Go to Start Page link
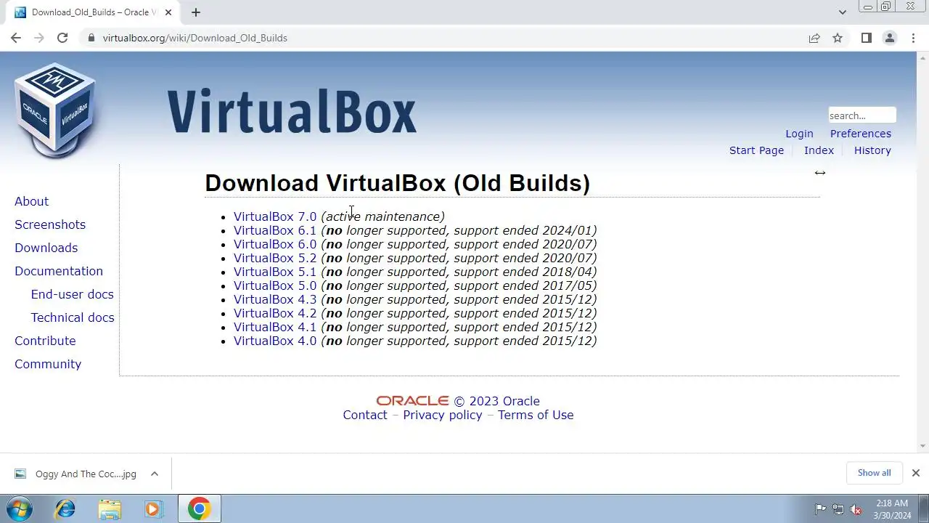This screenshot has width=929, height=523. pos(756,150)
